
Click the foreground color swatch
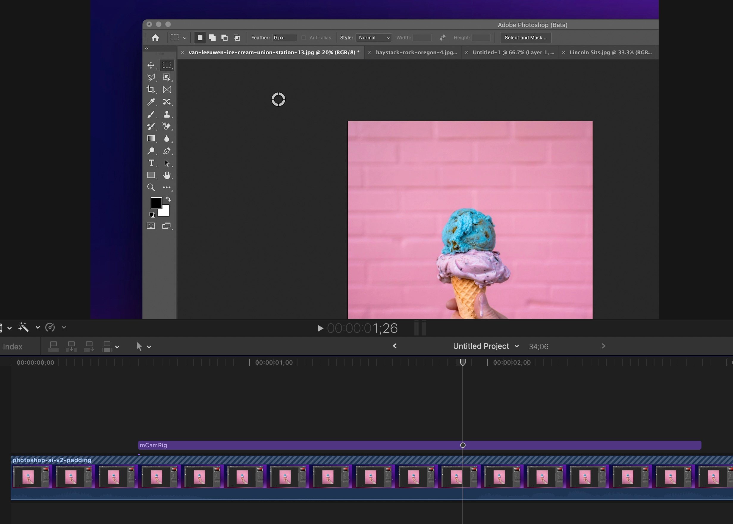tap(156, 203)
